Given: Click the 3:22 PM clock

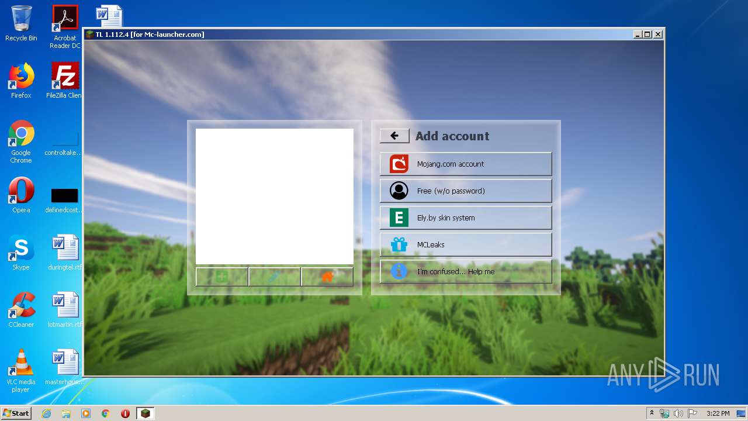Looking at the screenshot, I should 718,413.
